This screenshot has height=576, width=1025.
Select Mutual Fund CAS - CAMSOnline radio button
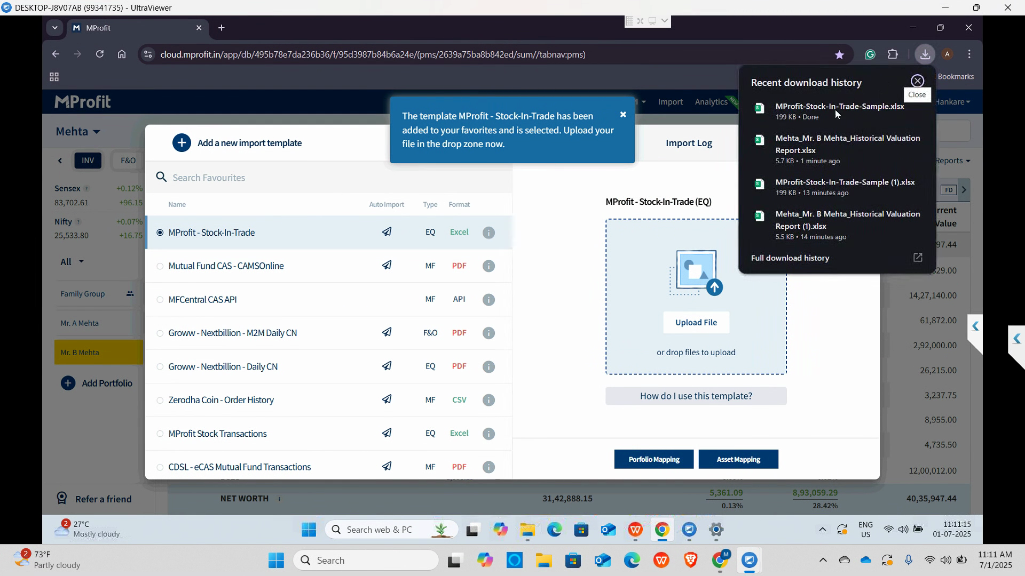[x=160, y=266]
